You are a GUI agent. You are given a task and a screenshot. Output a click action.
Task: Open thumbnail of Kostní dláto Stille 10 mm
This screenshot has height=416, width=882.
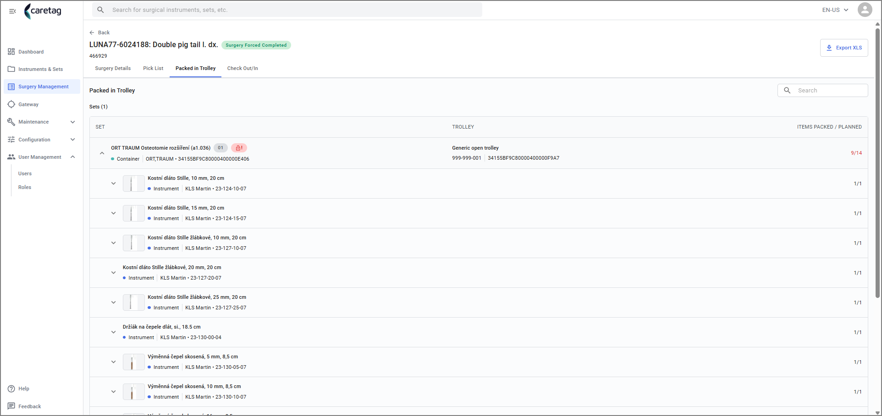point(133,184)
